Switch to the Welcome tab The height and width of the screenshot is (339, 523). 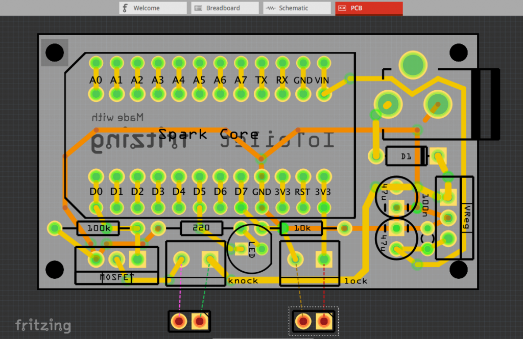tap(153, 8)
